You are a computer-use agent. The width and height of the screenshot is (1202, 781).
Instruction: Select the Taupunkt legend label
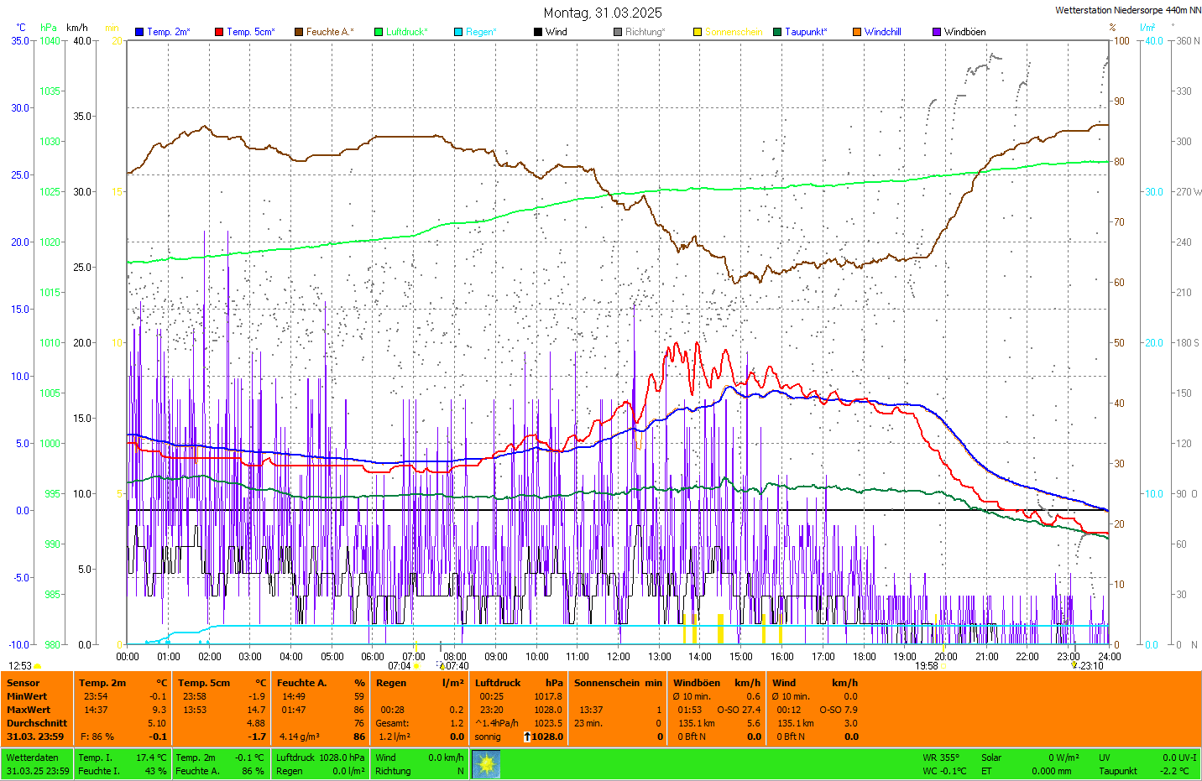pyautogui.click(x=806, y=32)
